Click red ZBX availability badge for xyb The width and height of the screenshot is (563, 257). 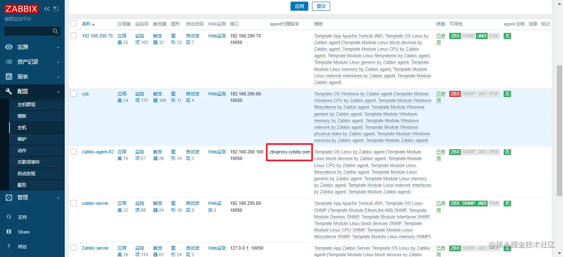(x=455, y=94)
